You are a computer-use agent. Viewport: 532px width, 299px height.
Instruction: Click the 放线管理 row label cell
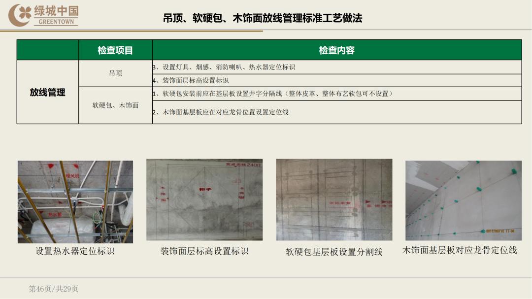[x=48, y=92]
